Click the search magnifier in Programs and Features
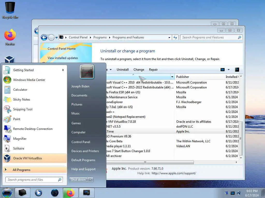Image resolution: width=265 pixels, height=198 pixels. click(239, 37)
